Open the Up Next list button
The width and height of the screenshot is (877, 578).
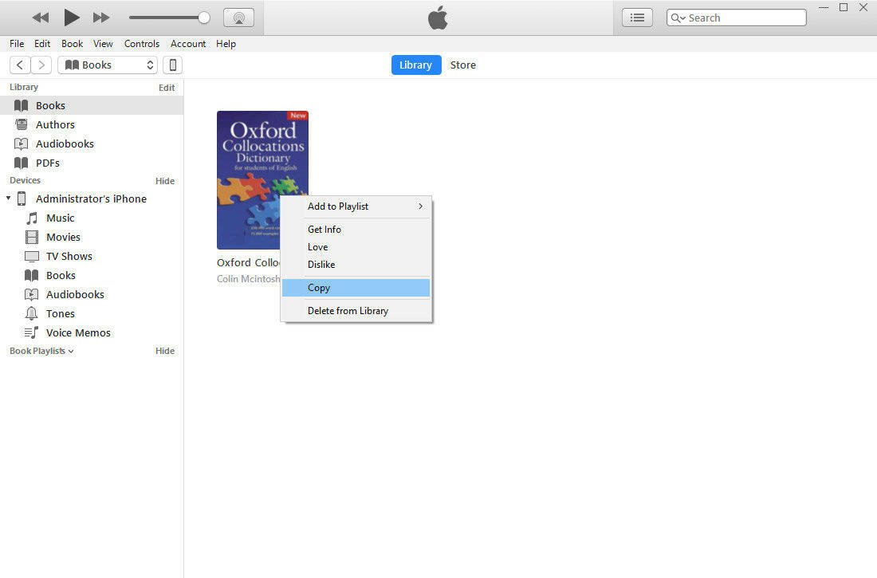pos(637,18)
